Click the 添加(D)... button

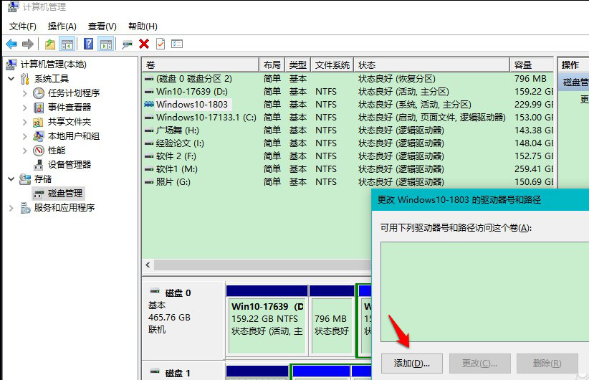pos(411,364)
